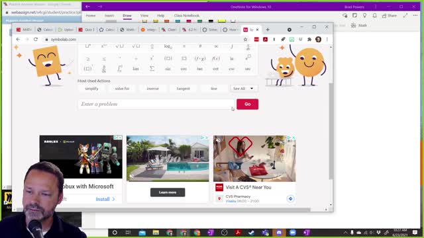
Task: Open the Math dropdown in OneNote
Action: [x=359, y=25]
